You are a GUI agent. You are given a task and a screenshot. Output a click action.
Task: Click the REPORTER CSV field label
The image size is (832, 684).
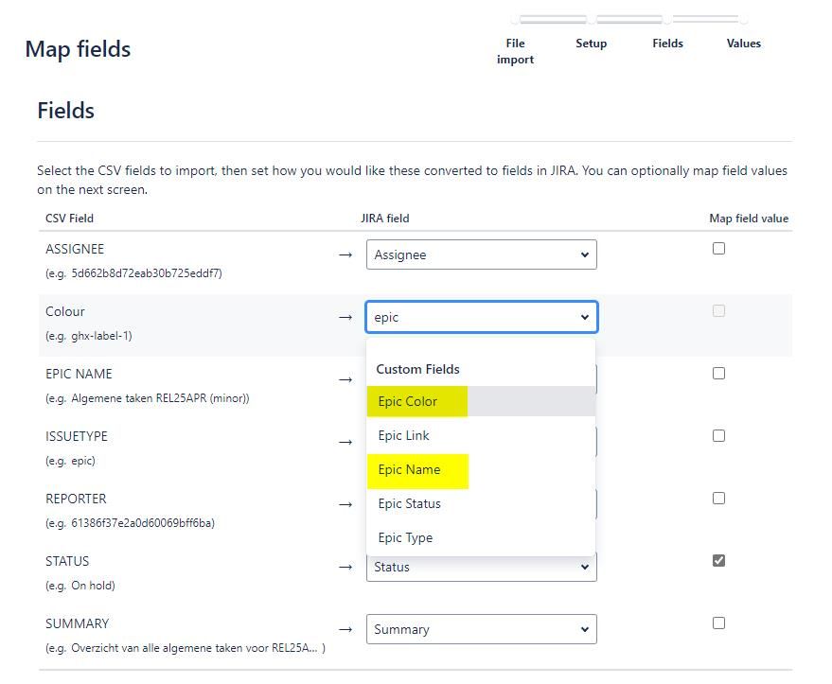click(x=76, y=499)
